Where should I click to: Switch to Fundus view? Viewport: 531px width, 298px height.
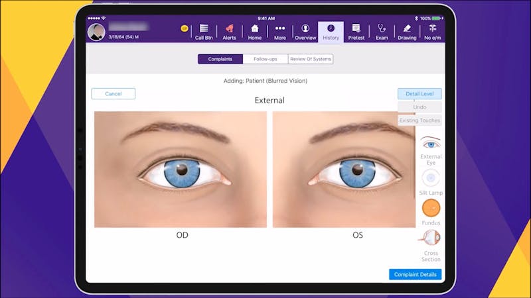click(x=431, y=211)
